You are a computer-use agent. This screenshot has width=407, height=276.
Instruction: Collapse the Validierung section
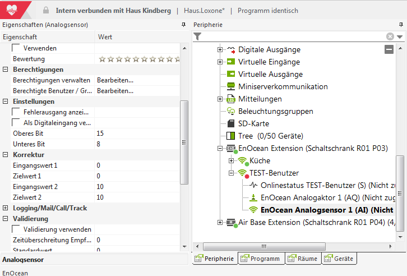pyautogui.click(x=5, y=218)
